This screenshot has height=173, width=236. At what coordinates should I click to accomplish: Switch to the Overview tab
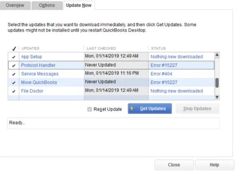tap(15, 5)
